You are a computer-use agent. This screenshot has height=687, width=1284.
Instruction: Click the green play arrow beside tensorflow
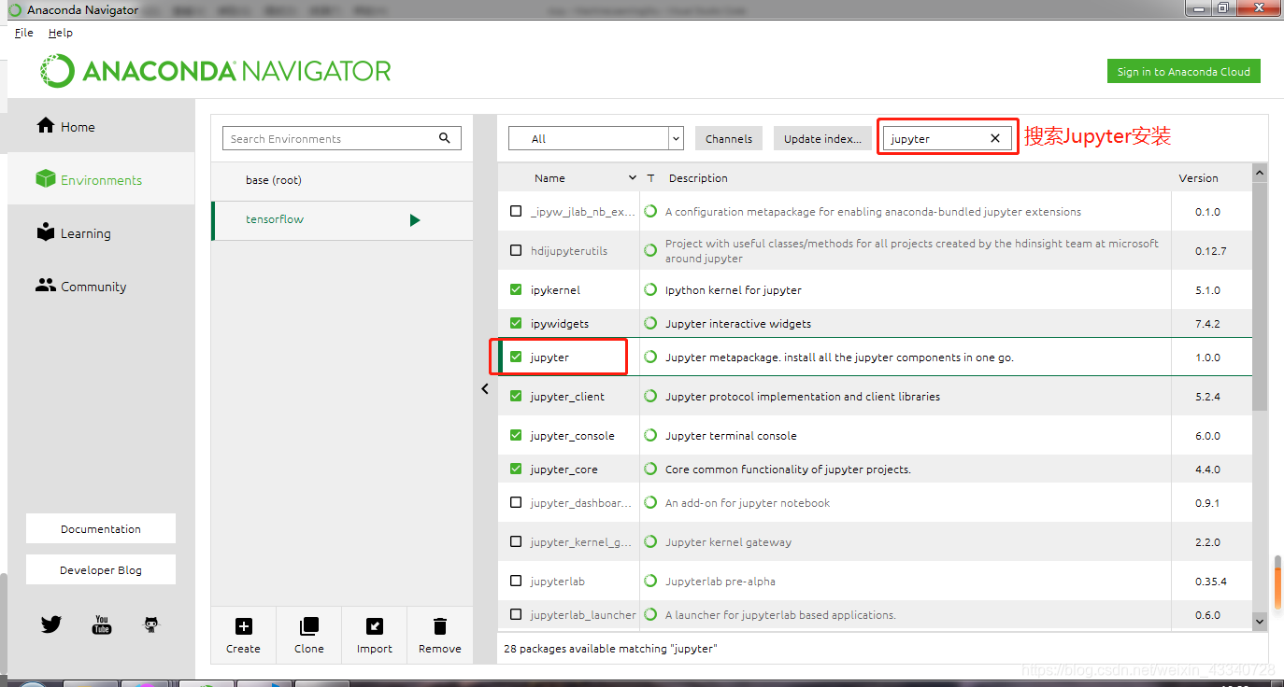point(415,220)
